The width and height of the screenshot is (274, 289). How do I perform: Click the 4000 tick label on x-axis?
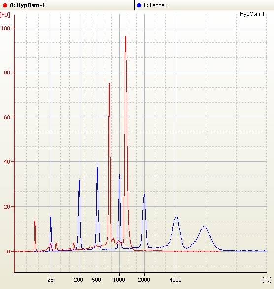point(175,280)
